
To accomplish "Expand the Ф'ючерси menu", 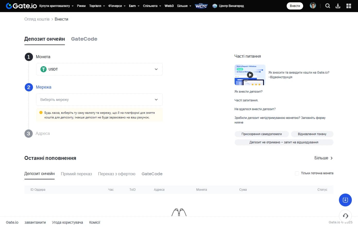I will 117,6.
